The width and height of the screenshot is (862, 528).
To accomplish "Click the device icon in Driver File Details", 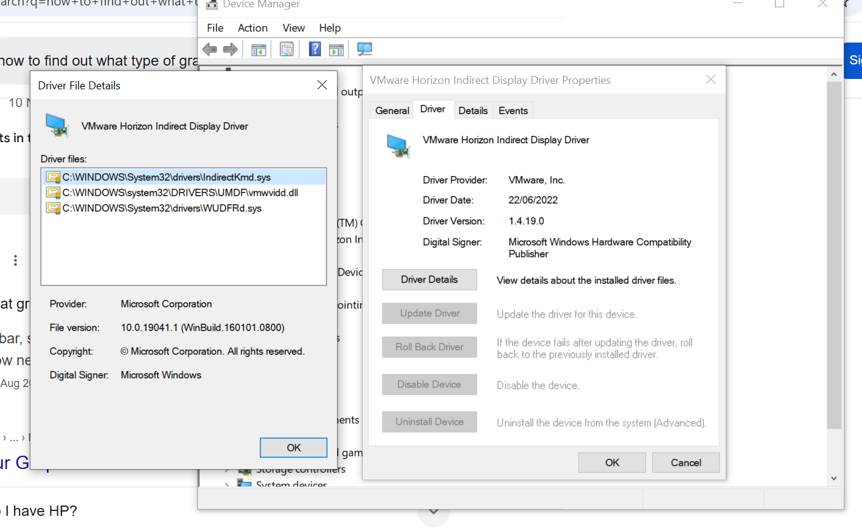I will click(x=57, y=125).
